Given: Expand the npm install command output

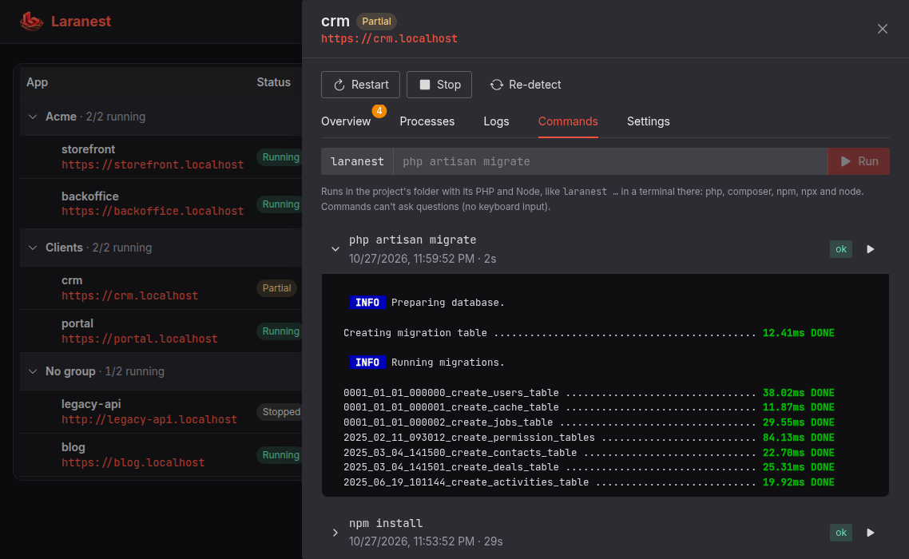Looking at the screenshot, I should click(x=335, y=533).
